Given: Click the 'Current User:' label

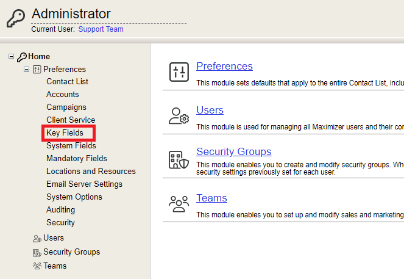Looking at the screenshot, I should click(x=53, y=29).
